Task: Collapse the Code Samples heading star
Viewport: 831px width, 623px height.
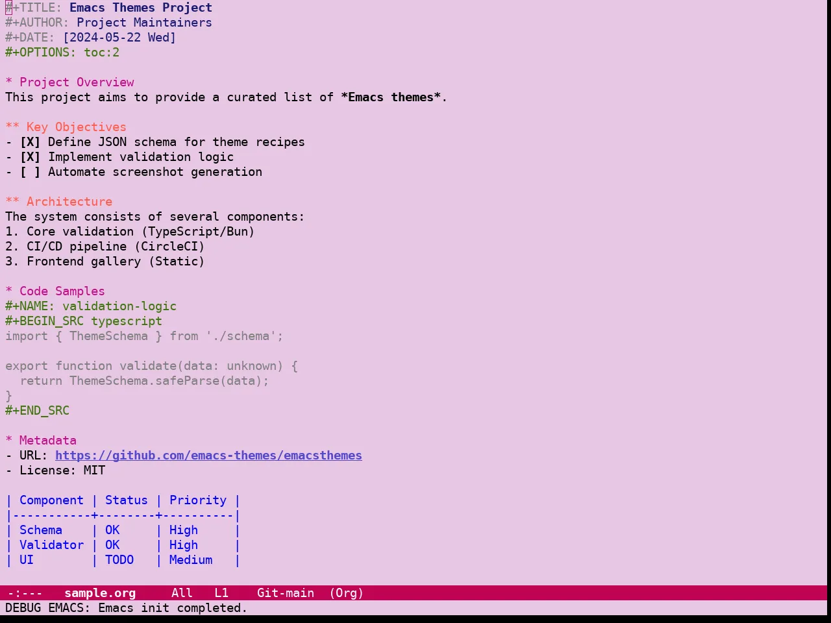Action: click(8, 291)
